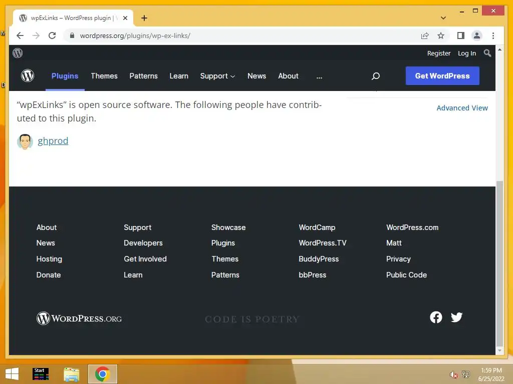Click the Register link

pyautogui.click(x=439, y=53)
